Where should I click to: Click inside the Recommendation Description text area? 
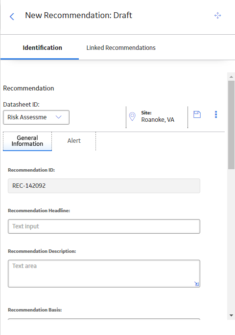(x=104, y=274)
